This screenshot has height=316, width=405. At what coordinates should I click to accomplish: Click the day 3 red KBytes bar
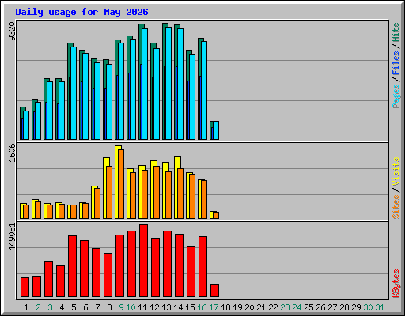[x=49, y=279]
